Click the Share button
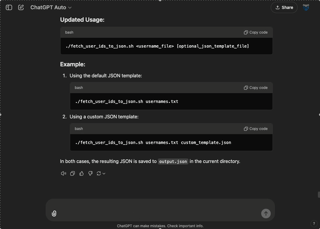320x229 pixels. (x=284, y=7)
